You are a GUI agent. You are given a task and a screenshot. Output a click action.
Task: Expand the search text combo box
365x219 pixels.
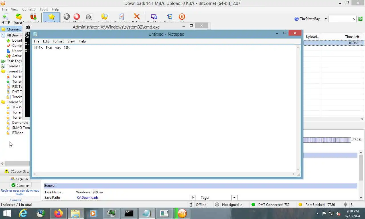coord(354,19)
